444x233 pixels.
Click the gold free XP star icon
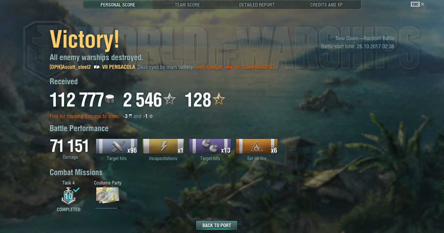tap(219, 99)
